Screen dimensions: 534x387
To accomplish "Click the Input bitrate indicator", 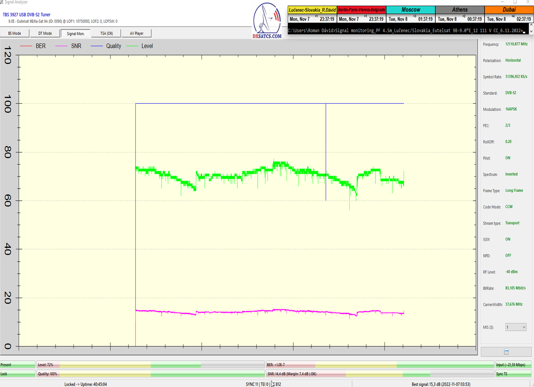I will coord(514,365).
